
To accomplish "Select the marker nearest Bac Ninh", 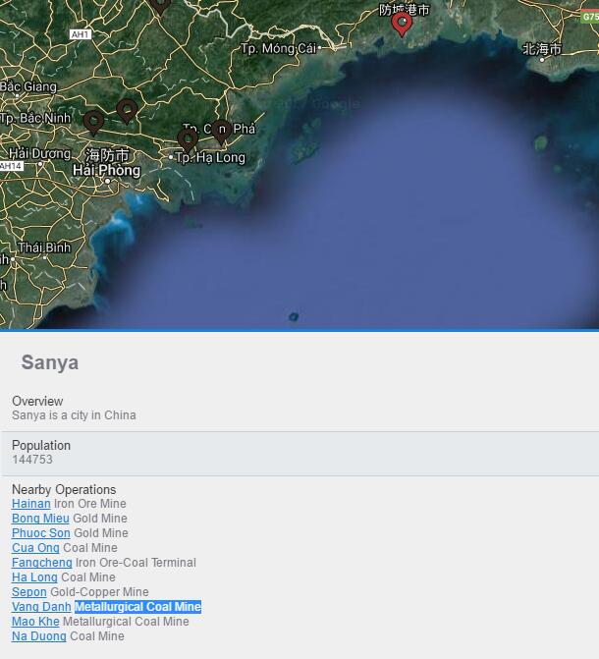I will pos(93,122).
